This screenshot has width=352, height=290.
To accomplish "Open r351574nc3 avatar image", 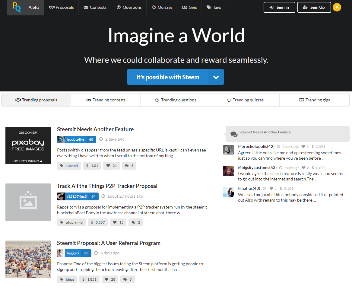I will tap(61, 196).
